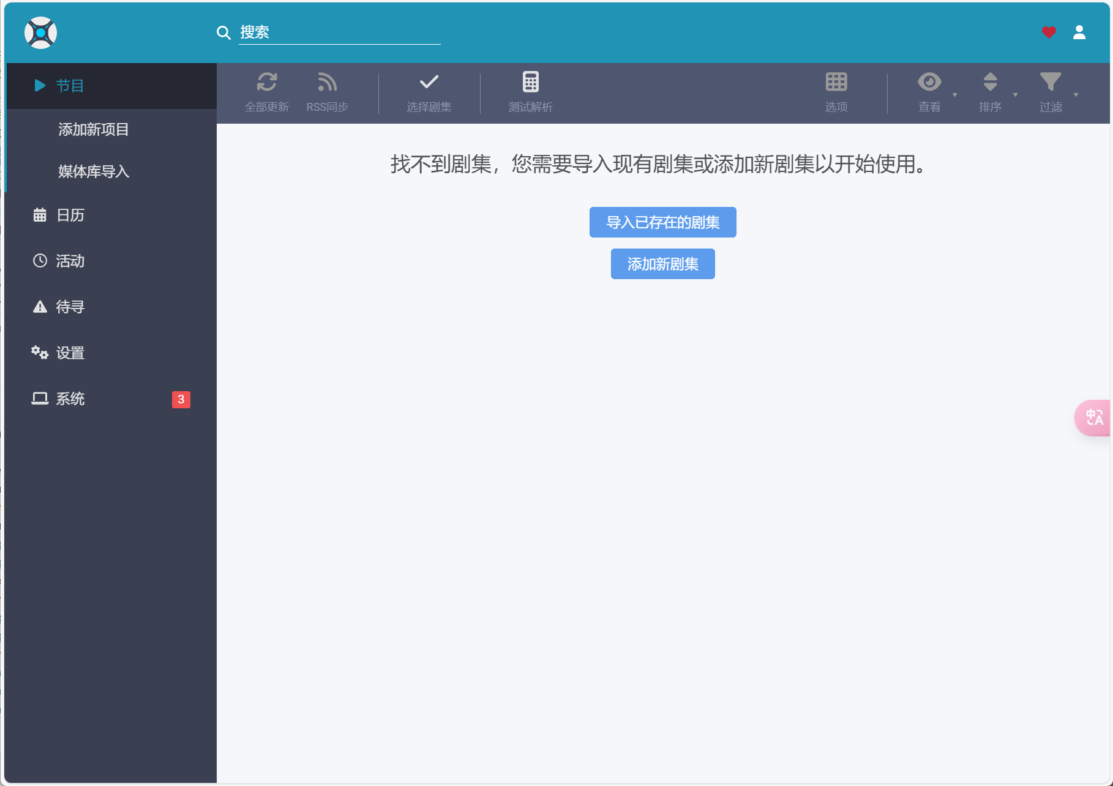Image resolution: width=1113 pixels, height=786 pixels.
Task: Click the warning triangle icon beside 待寻
Action: pyautogui.click(x=40, y=307)
